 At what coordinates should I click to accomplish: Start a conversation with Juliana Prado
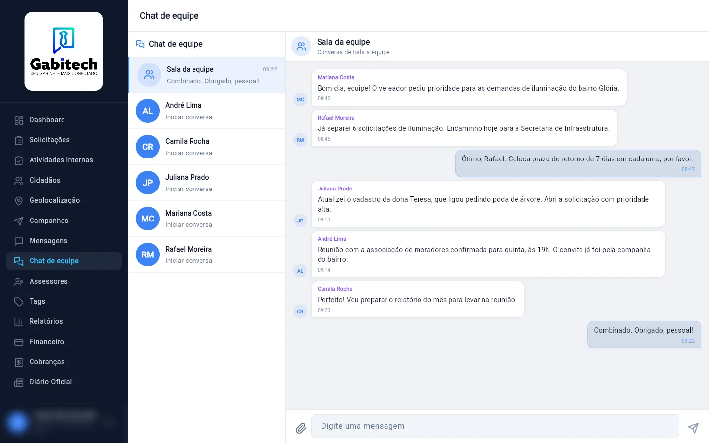tap(207, 183)
